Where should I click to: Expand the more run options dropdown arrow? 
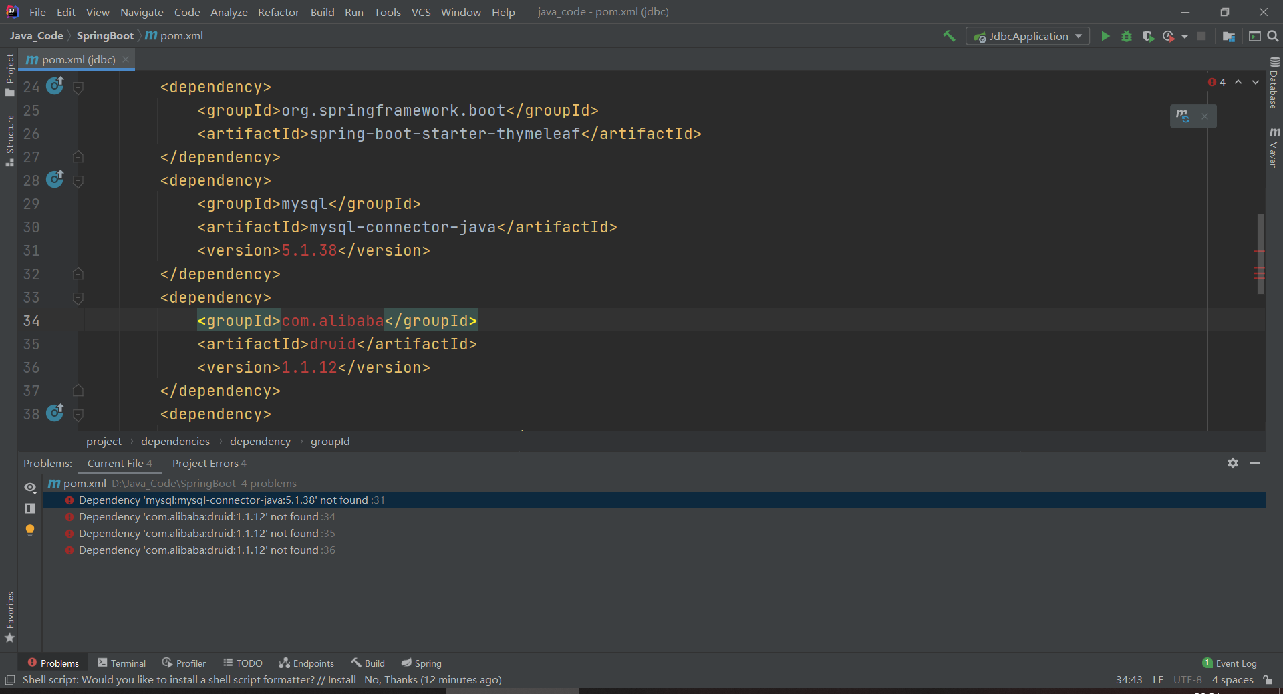coord(1185,37)
